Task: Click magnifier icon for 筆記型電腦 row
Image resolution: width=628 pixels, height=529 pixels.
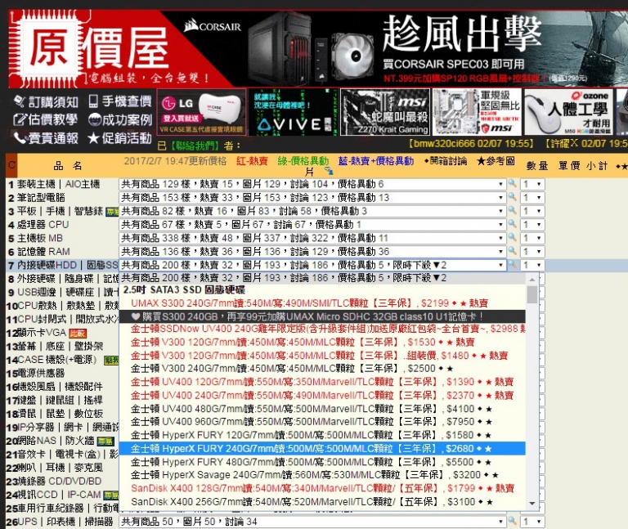Action: (x=512, y=197)
